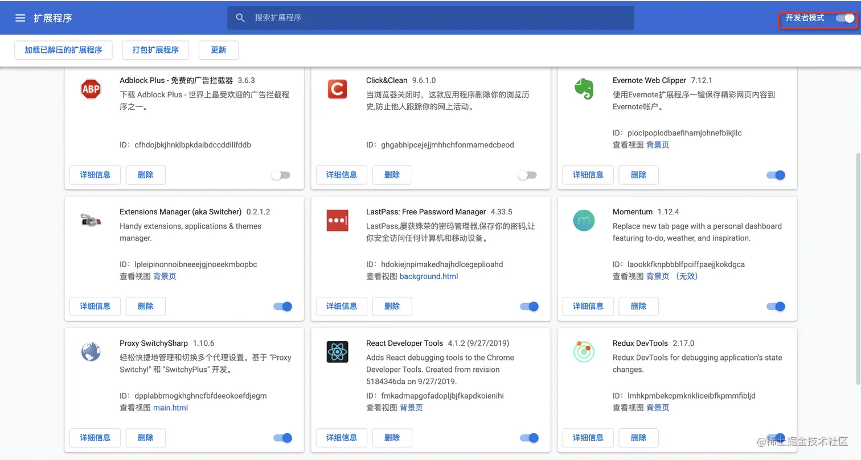Disable the LastPass extension
Screen dimensions: 861x460
tap(530, 306)
